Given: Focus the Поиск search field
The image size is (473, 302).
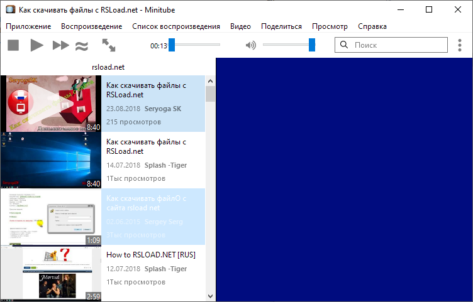Looking at the screenshot, I should [x=391, y=45].
